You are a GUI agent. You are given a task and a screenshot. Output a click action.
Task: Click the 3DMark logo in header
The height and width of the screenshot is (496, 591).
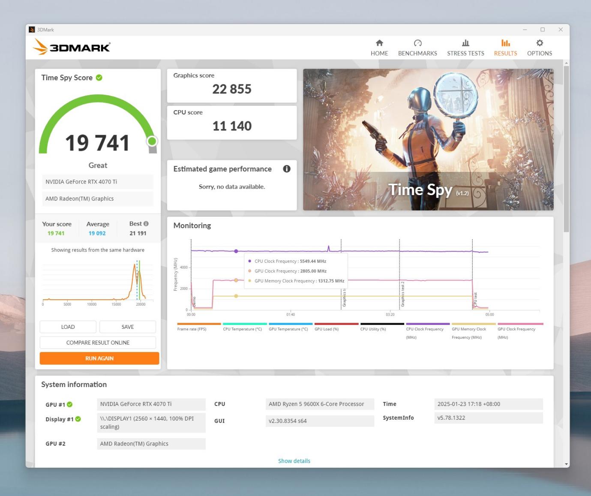72,47
